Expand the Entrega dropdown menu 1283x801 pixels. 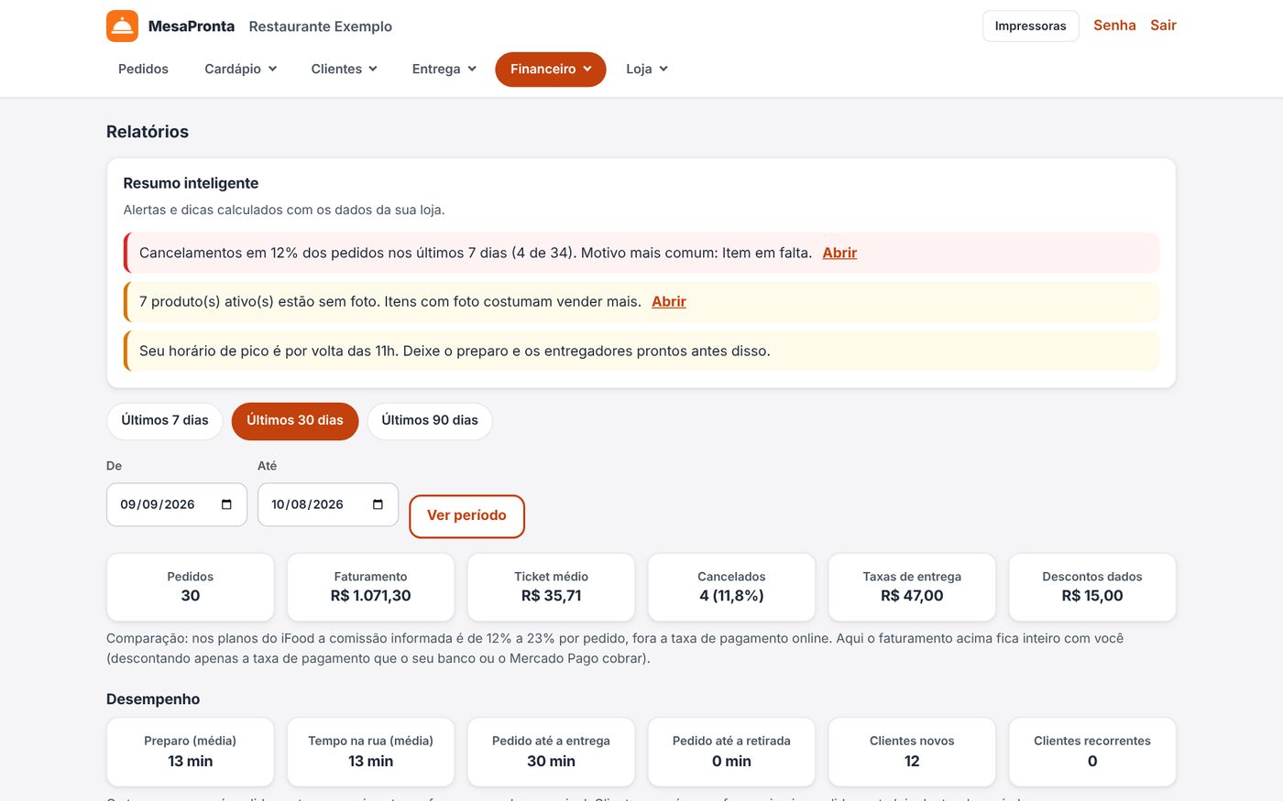coord(444,69)
